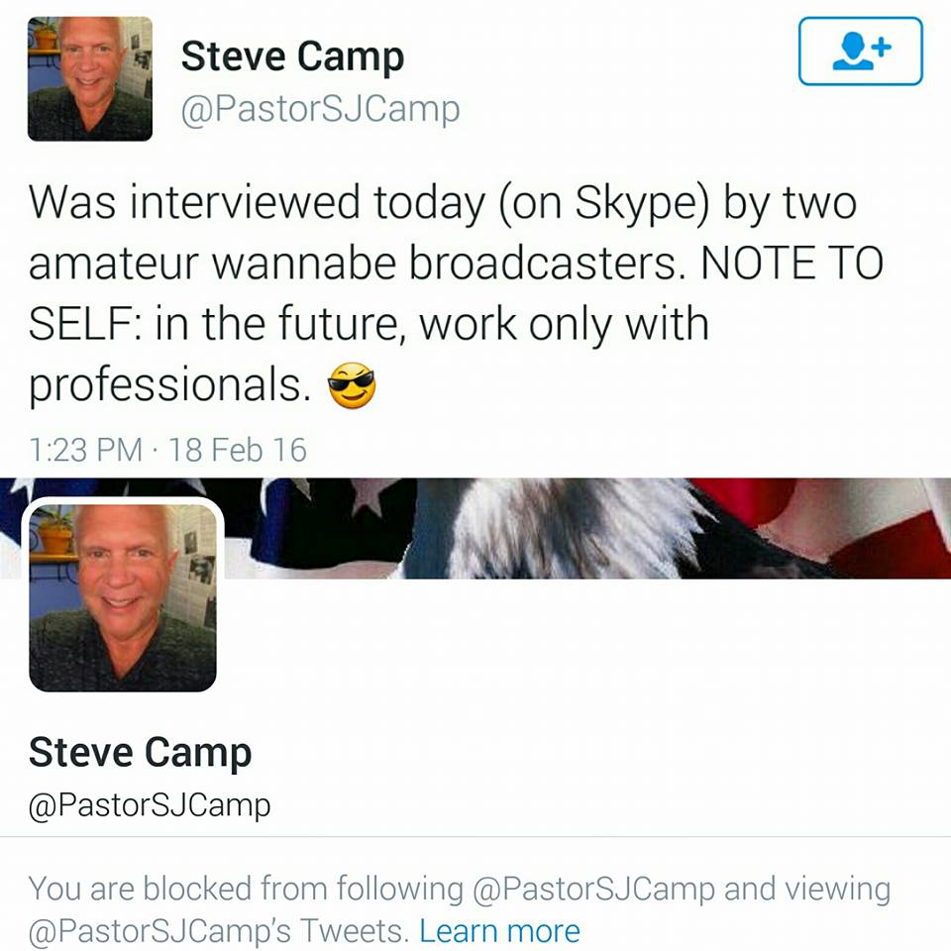Click the 18 Feb 16 date
Viewport: 951px width, 951px height.
click(237, 450)
